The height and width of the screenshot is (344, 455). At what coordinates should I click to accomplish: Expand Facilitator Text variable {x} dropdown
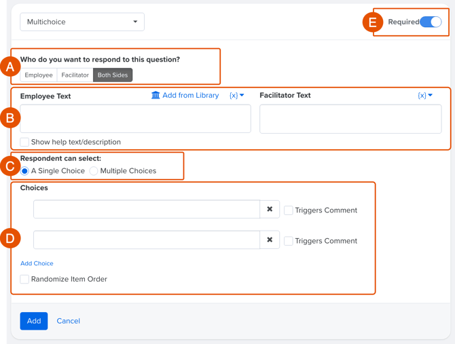pos(425,96)
